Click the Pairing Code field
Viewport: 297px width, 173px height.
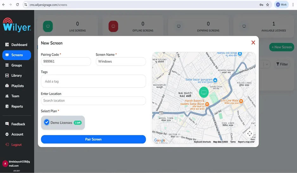66,62
